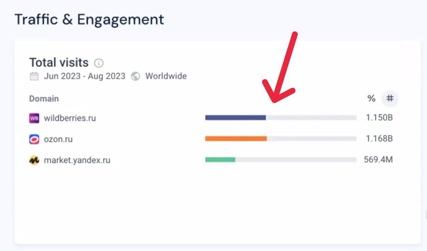Viewport: 427px width, 251px height.
Task: Select the orange ozon.ru traffic bar
Action: click(x=236, y=139)
